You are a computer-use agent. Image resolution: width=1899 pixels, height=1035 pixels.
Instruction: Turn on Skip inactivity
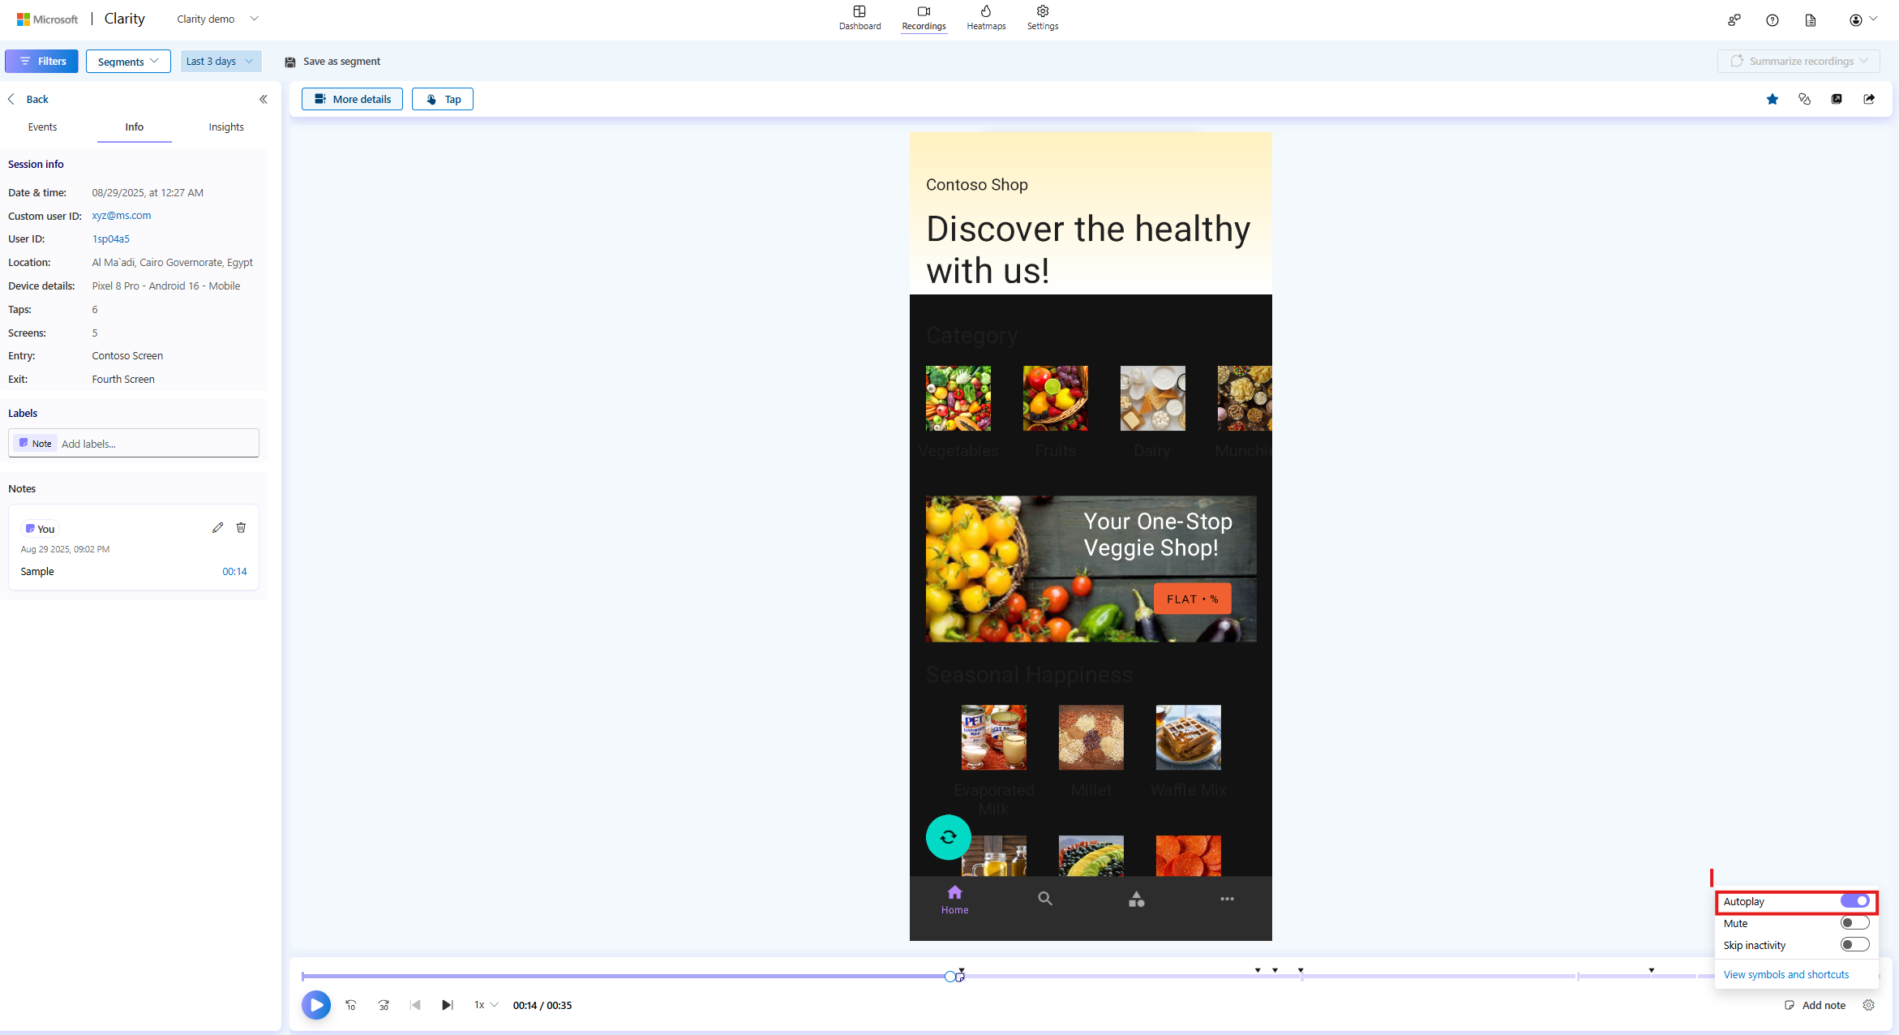point(1854,944)
